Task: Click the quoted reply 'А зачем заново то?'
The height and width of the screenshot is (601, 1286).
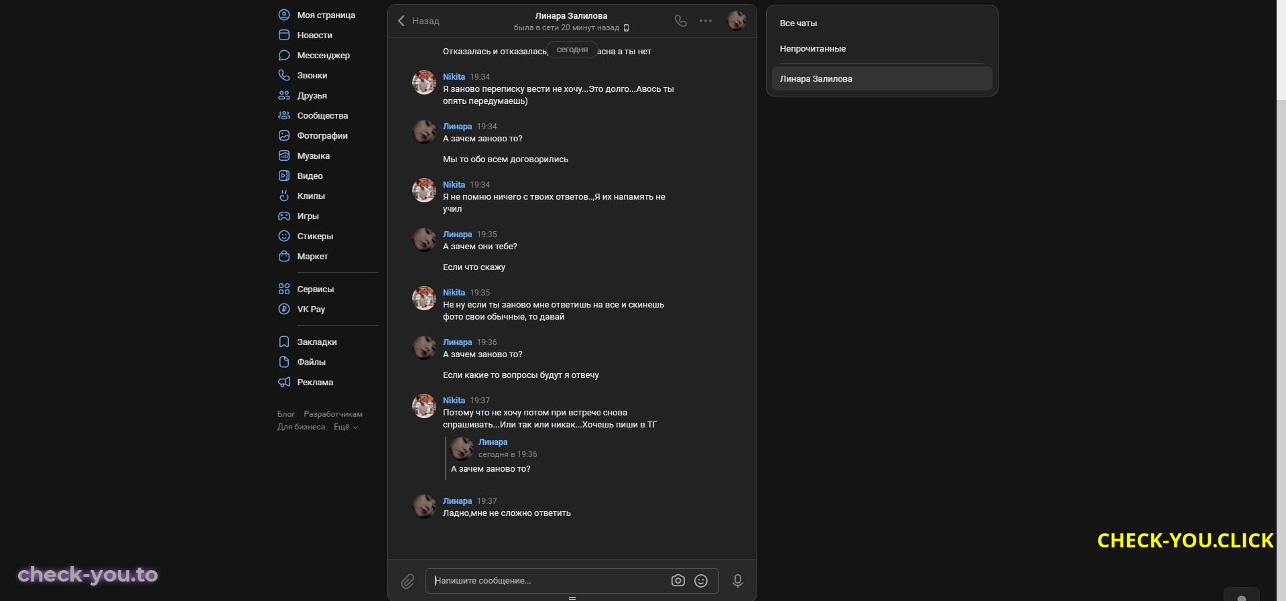Action: (491, 469)
